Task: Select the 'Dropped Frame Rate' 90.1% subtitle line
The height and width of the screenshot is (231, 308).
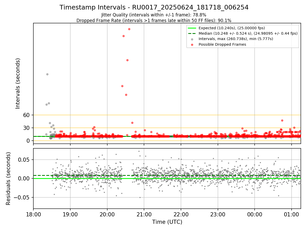Action: (154, 21)
